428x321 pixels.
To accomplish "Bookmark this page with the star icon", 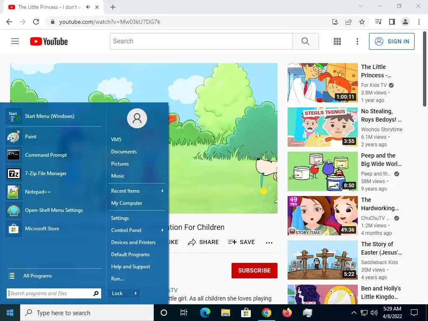I will tap(362, 22).
